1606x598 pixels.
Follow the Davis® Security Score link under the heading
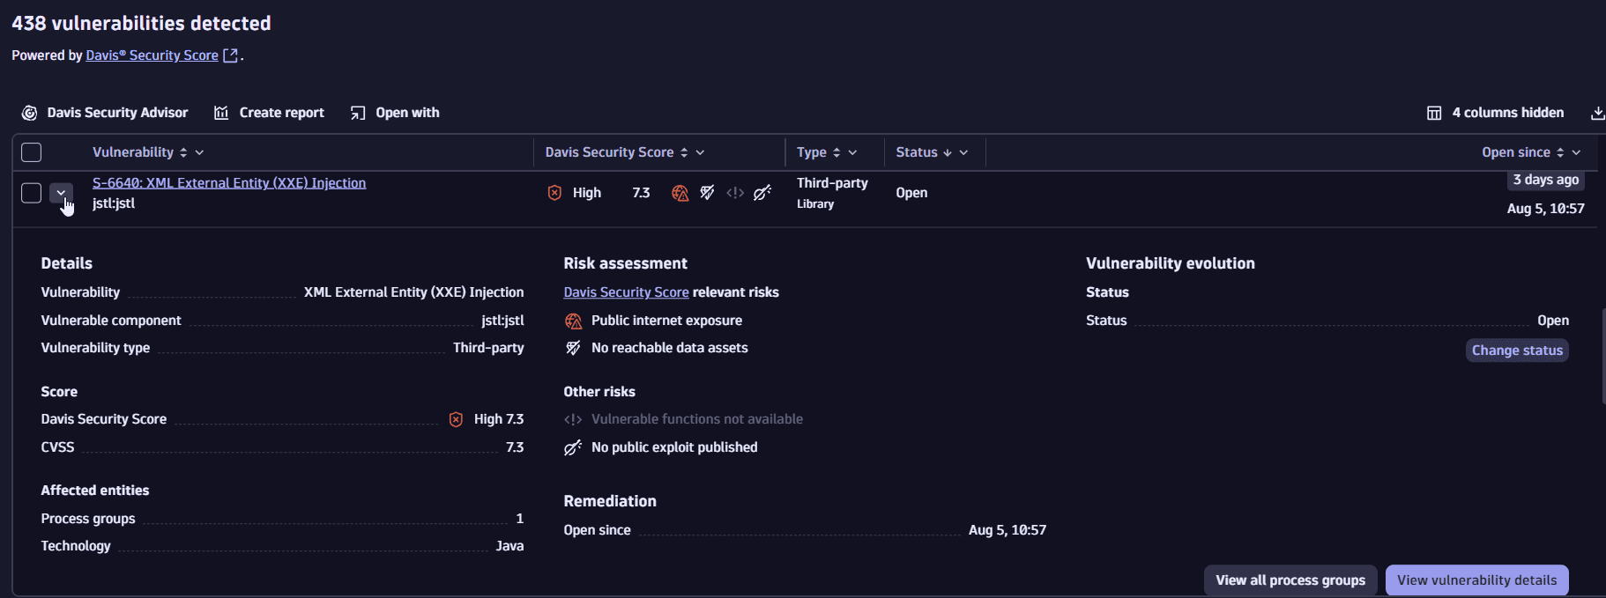click(x=152, y=55)
